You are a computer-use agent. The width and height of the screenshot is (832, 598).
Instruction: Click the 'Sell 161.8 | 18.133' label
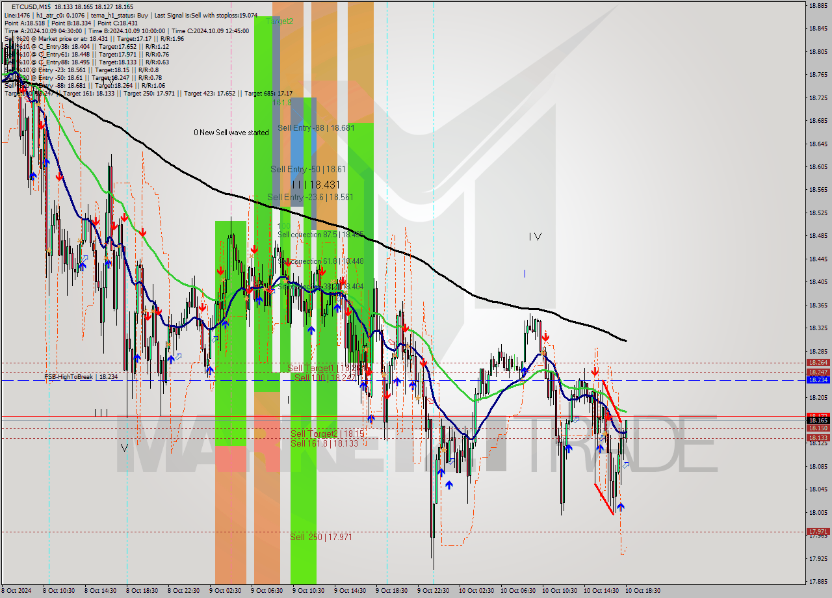[324, 443]
